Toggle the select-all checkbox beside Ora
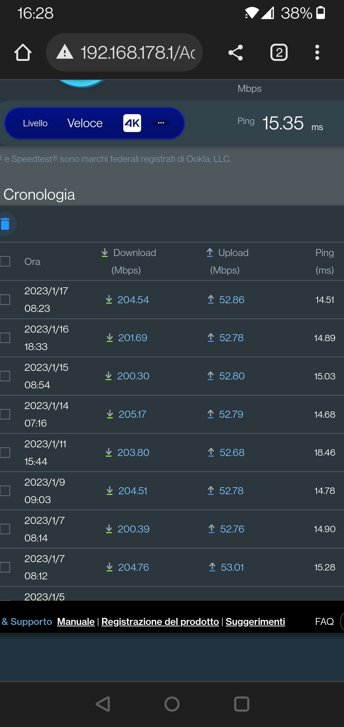Image resolution: width=344 pixels, height=727 pixels. click(5, 261)
